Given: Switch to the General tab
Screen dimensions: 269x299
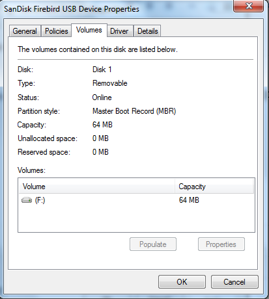Looking at the screenshot, I should click(x=25, y=31).
